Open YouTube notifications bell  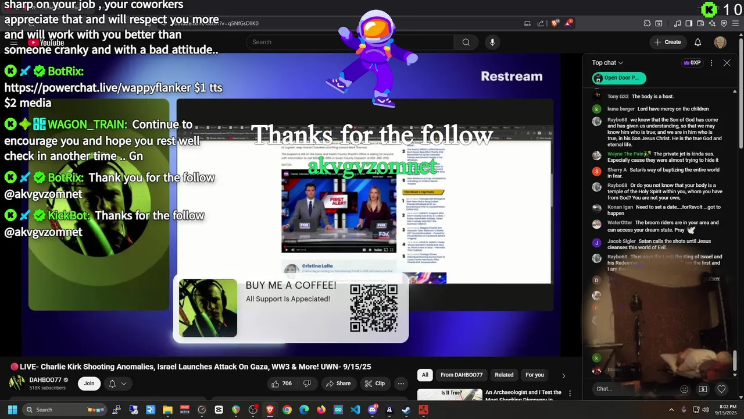coord(698,42)
